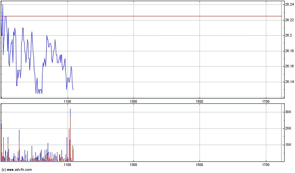Click the 1300 time label under price chart
Image resolution: width=295 pixels, height=173 pixels.
tap(134, 102)
